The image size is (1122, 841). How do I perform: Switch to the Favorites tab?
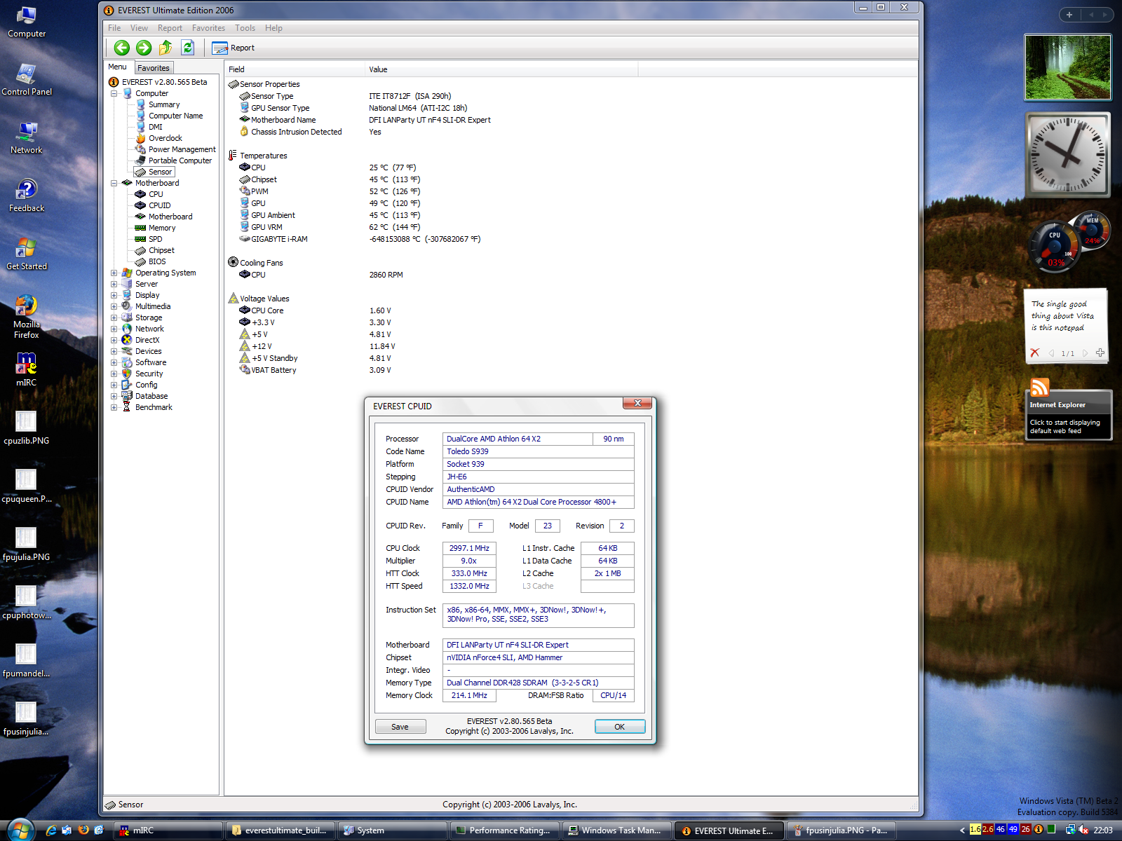pos(154,68)
